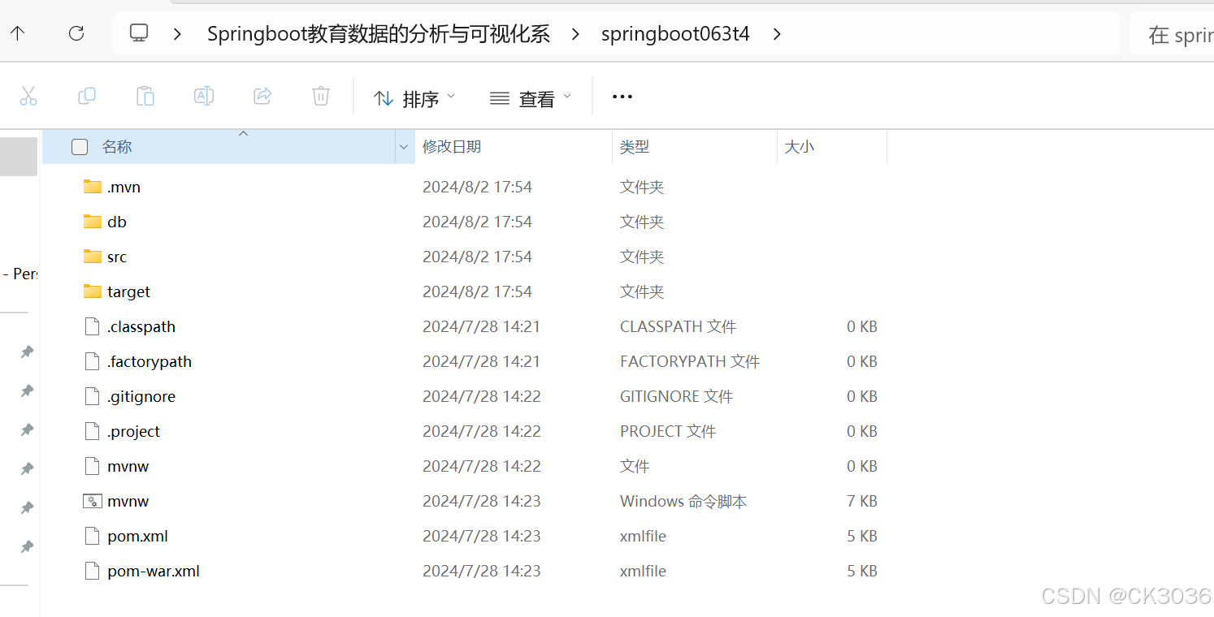Select the Cut icon in the toolbar
This screenshot has height=617, width=1214.
point(28,96)
